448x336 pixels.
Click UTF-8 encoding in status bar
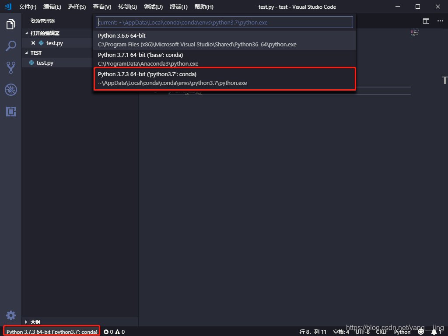tap(362, 332)
